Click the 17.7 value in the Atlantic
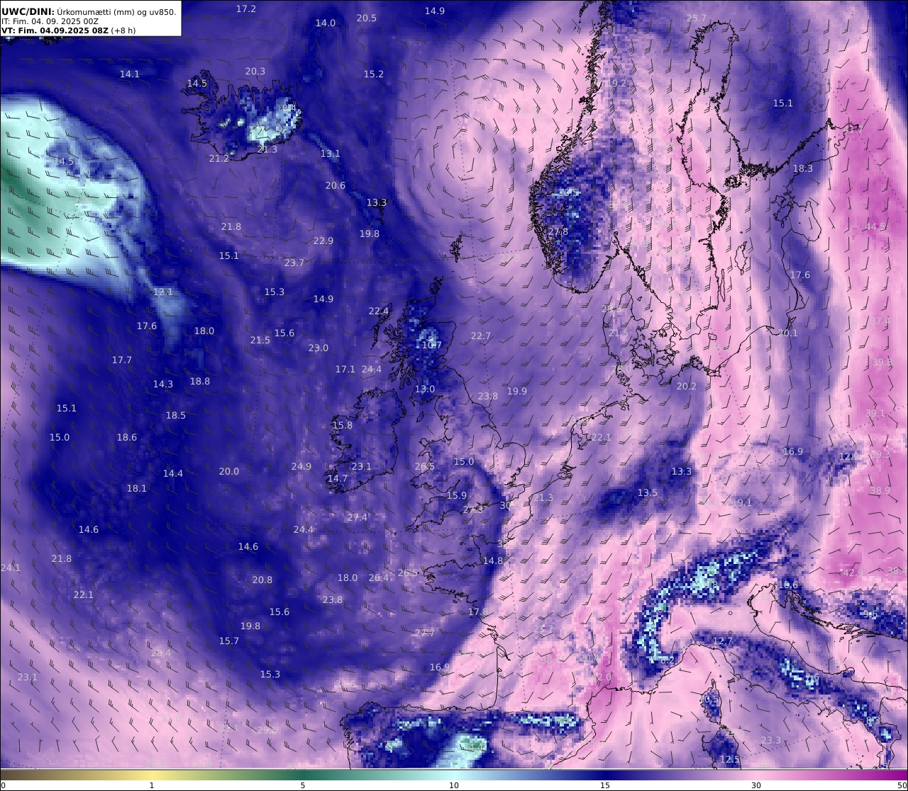The image size is (908, 791). (x=122, y=360)
